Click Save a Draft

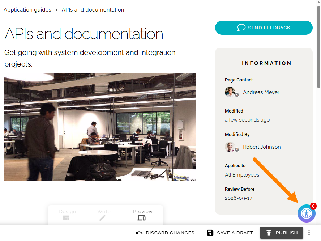click(x=230, y=233)
